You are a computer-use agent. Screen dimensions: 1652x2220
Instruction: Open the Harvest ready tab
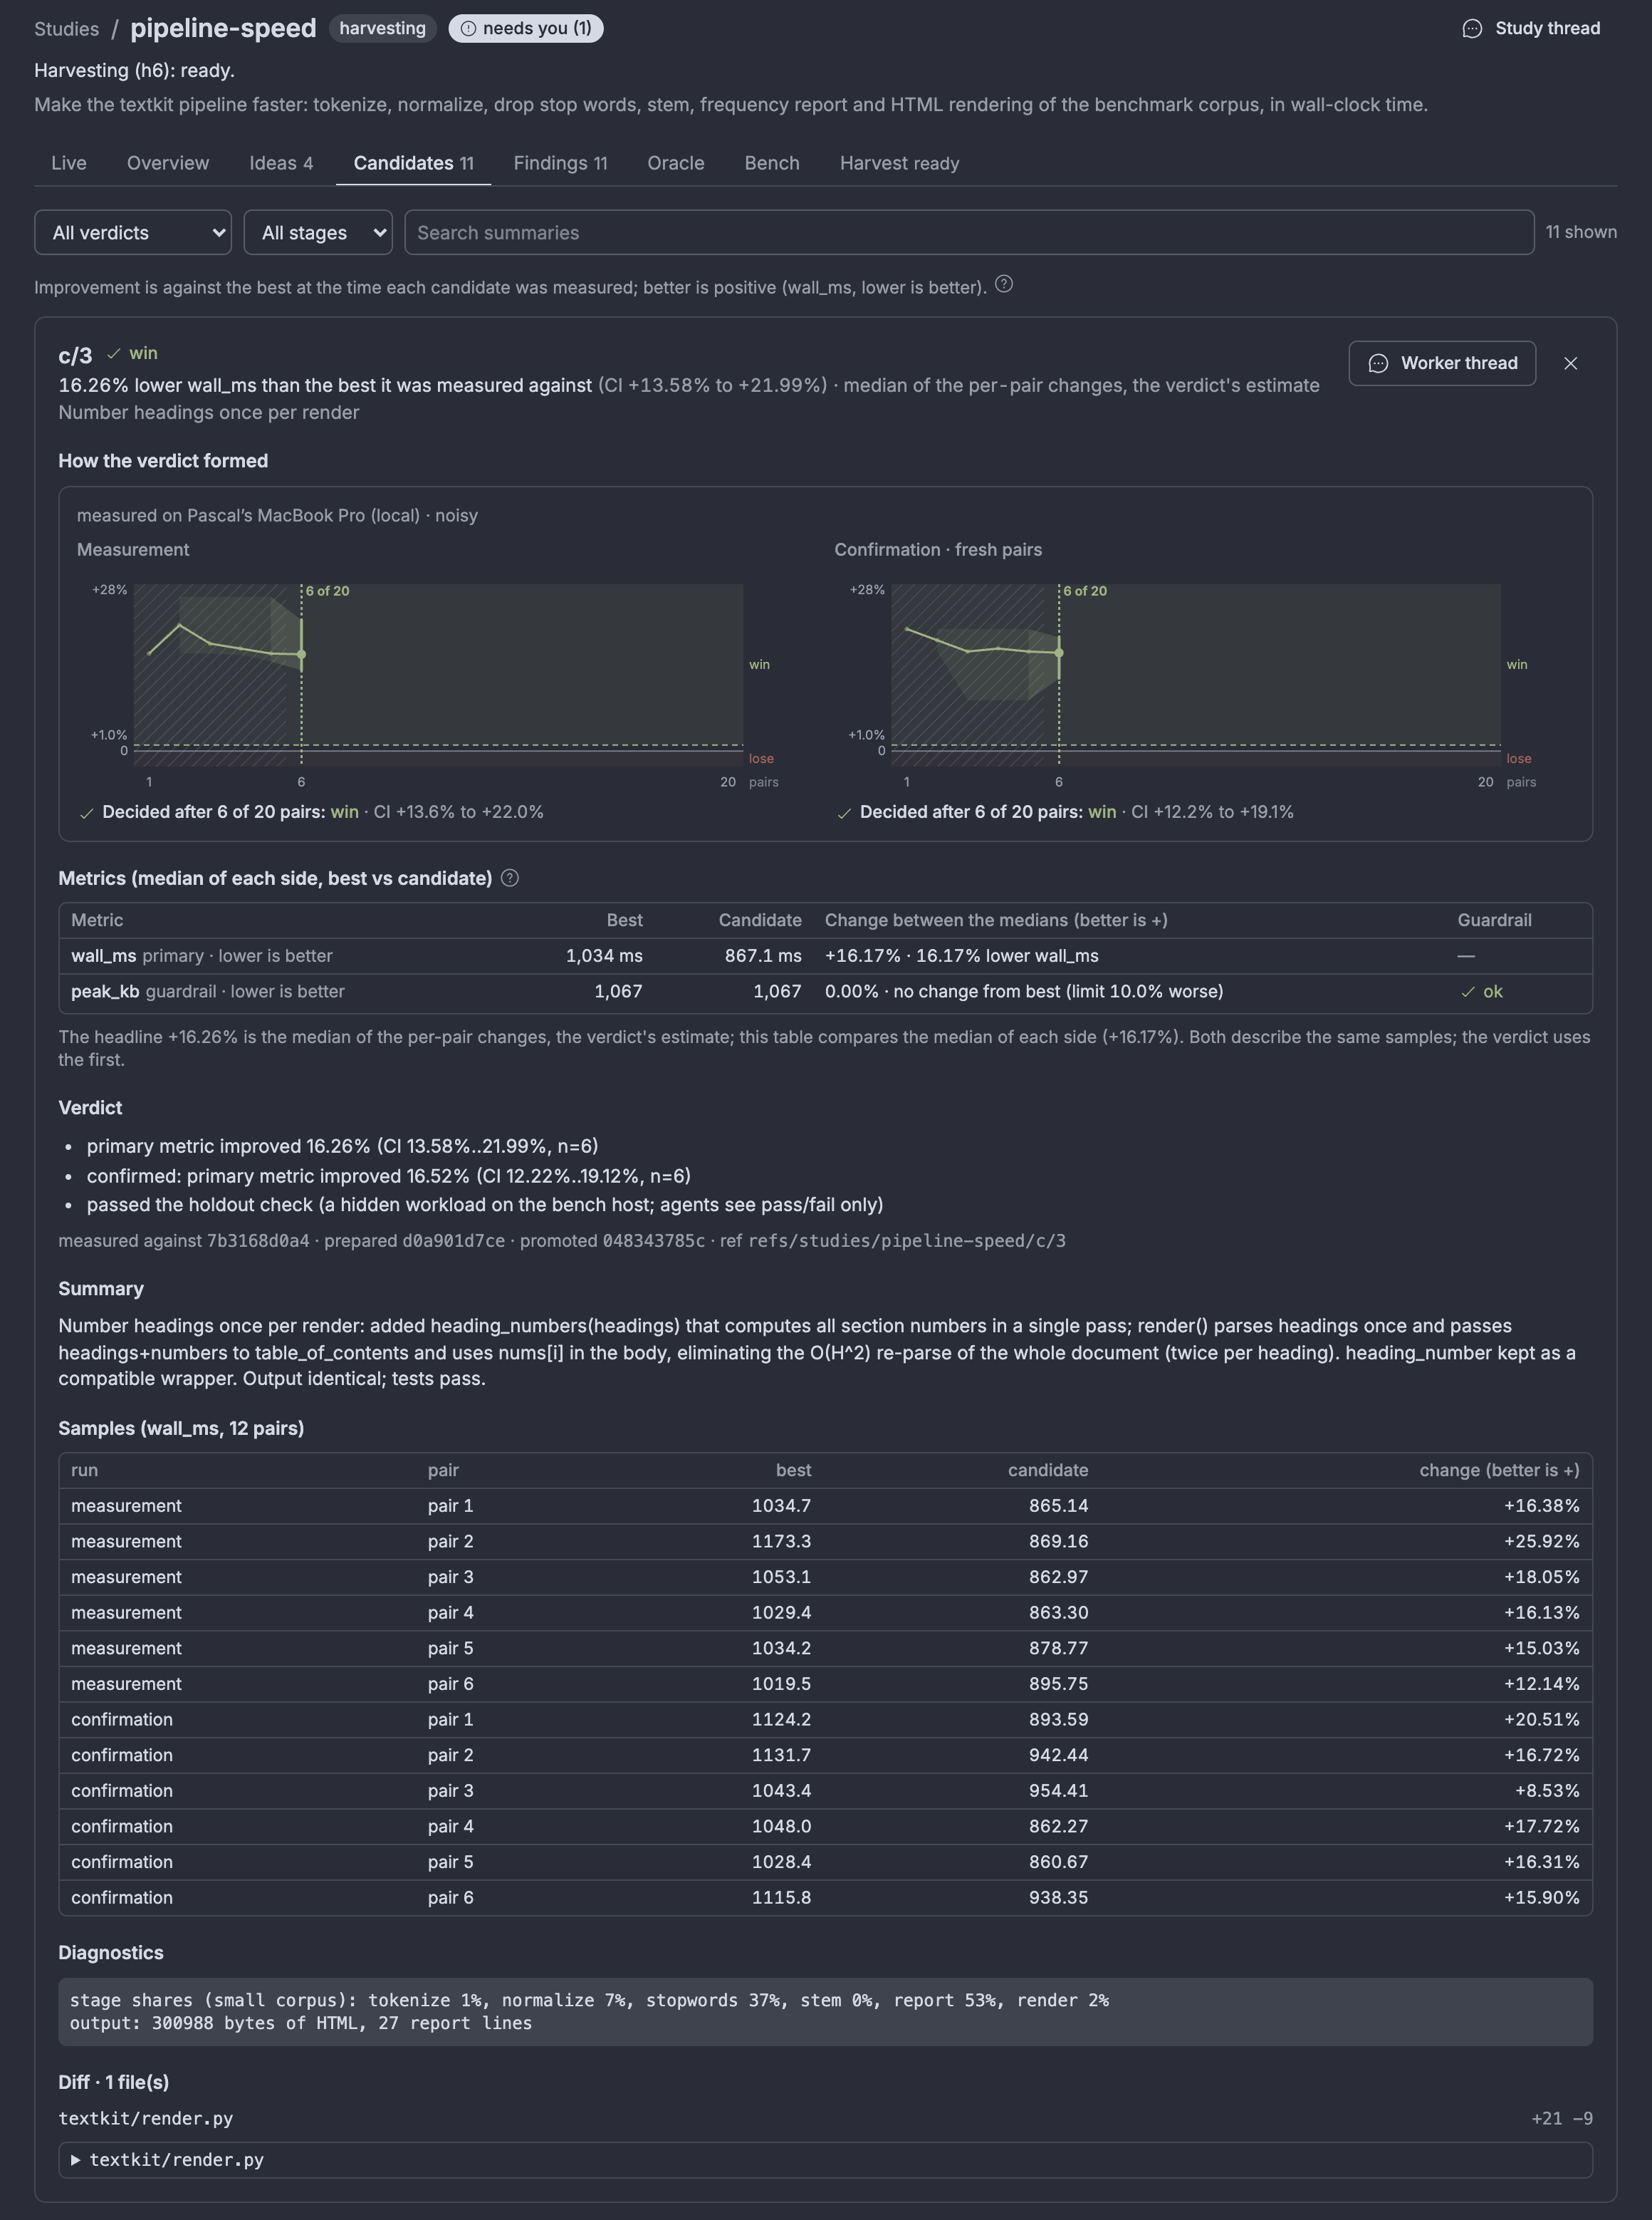pyautogui.click(x=900, y=163)
